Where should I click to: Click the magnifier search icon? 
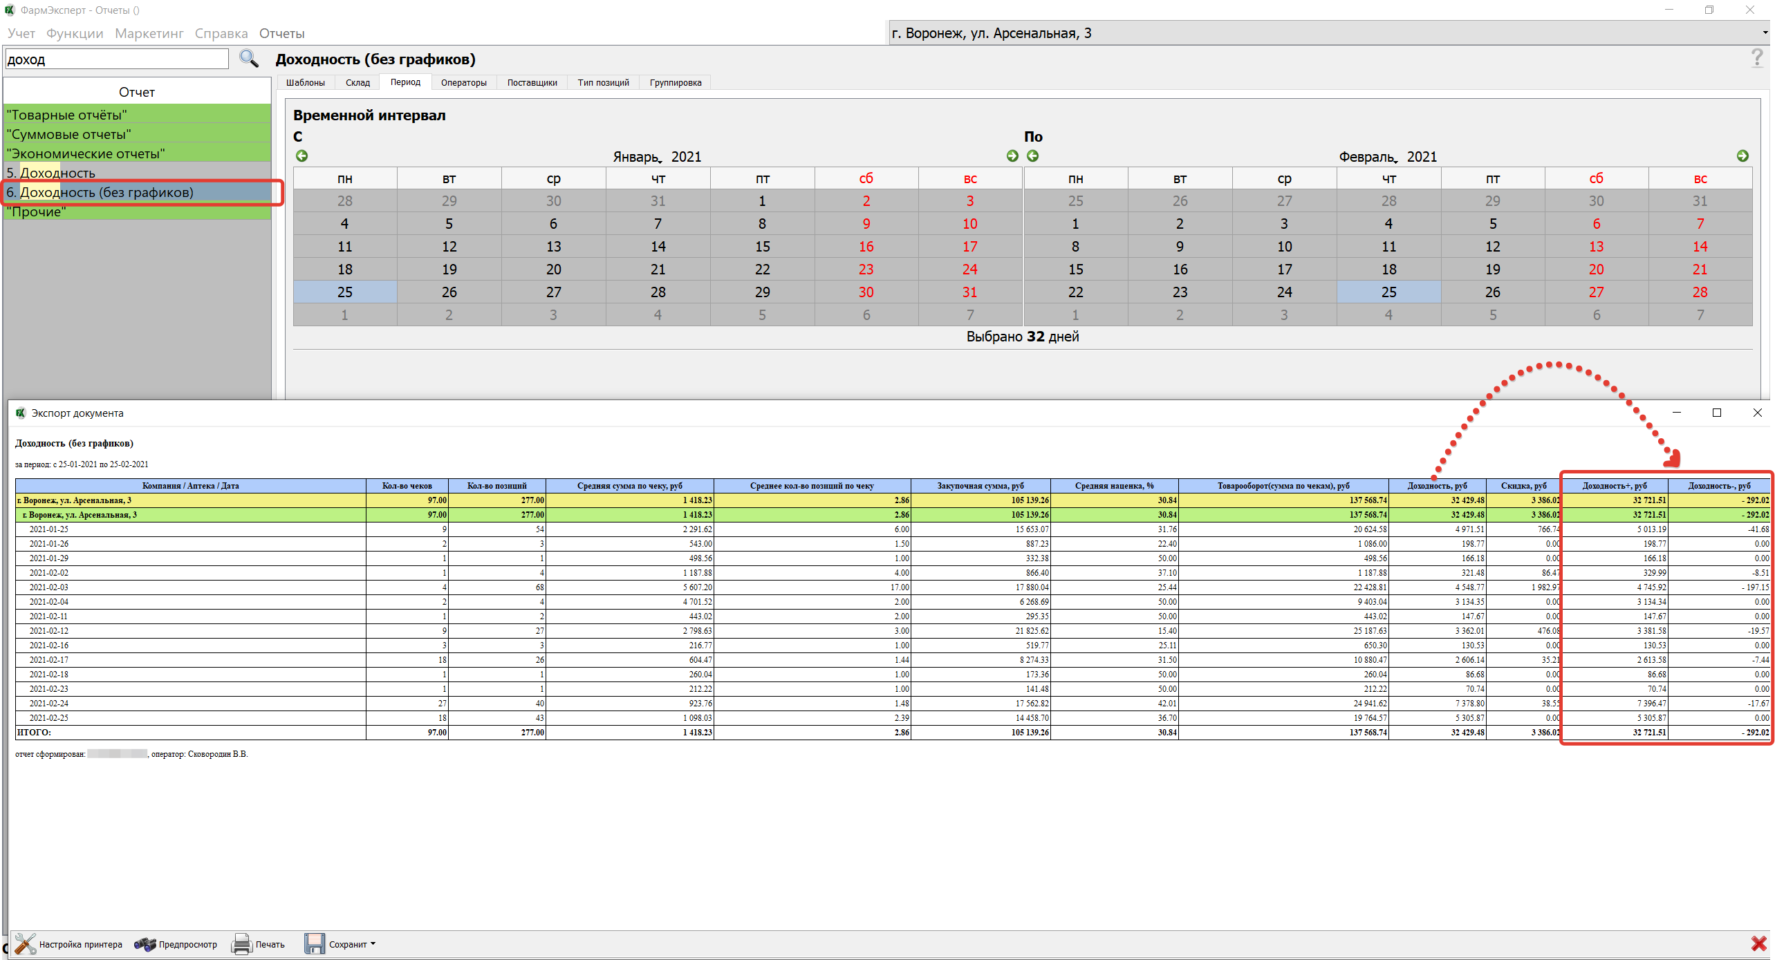coord(248,59)
